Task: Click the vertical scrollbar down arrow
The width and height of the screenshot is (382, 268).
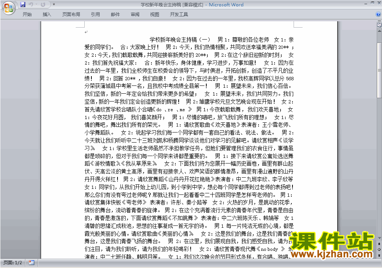Action: [379, 238]
